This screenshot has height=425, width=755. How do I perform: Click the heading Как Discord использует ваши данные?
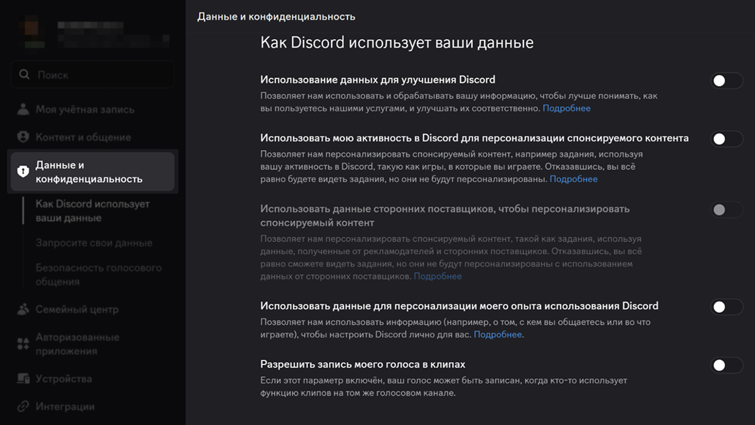[397, 43]
